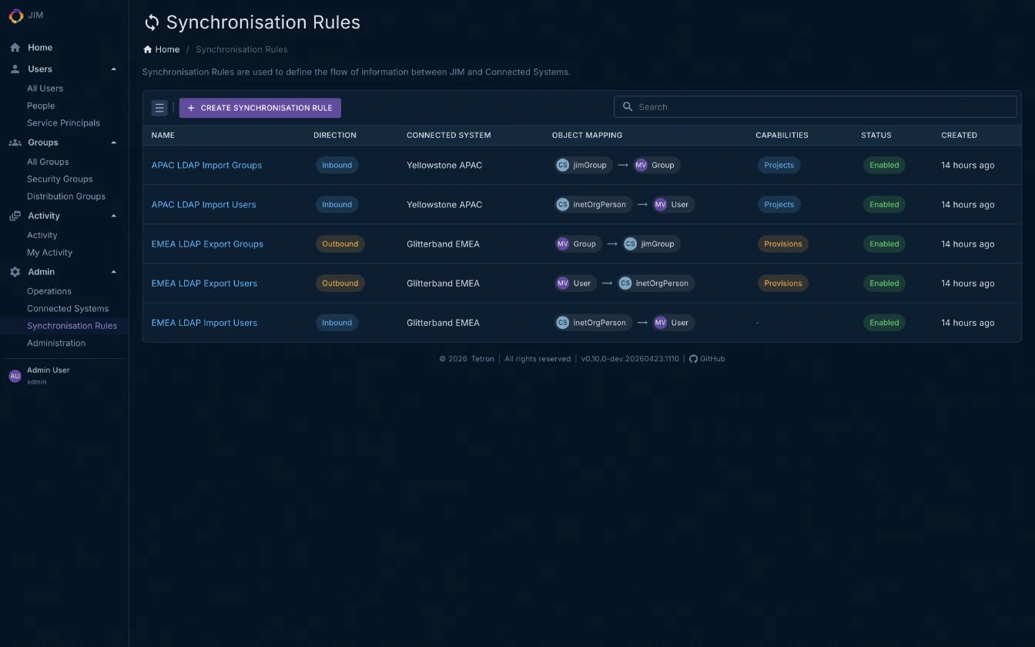Collapse the Users section in sidebar
Screen dimensions: 1035x647
click(113, 69)
